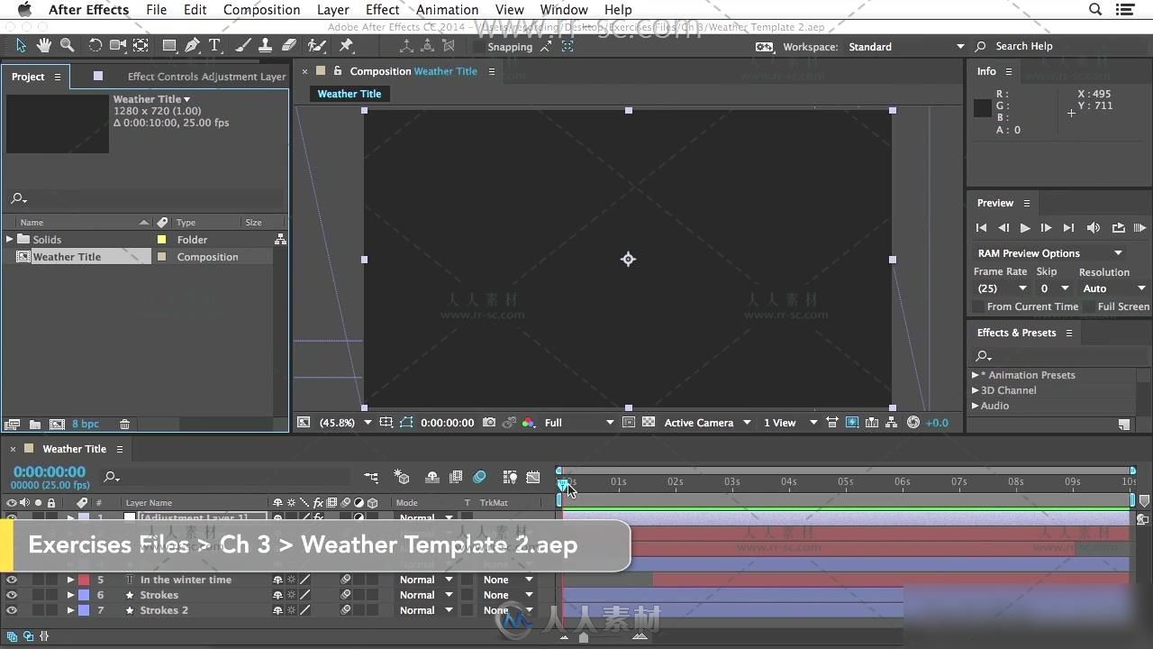The image size is (1153, 649).
Task: Select the Project panel tab
Action: (x=28, y=77)
